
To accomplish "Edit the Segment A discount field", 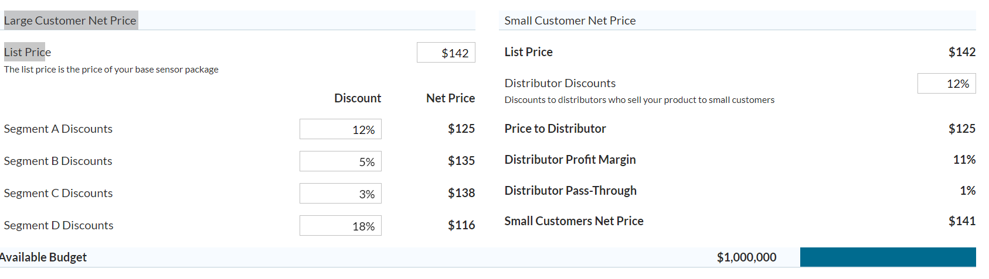I will (340, 129).
